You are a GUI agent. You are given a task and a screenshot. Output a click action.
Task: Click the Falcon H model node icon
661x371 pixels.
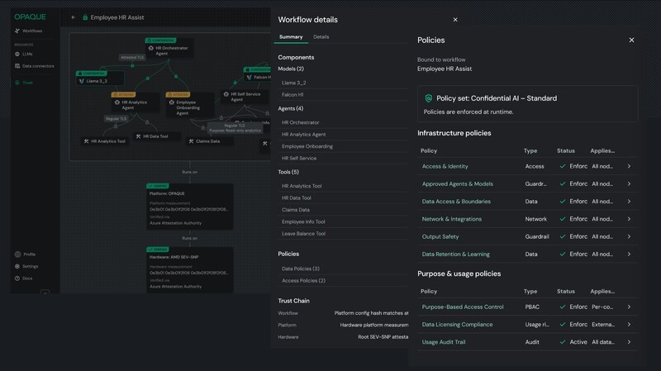(250, 77)
